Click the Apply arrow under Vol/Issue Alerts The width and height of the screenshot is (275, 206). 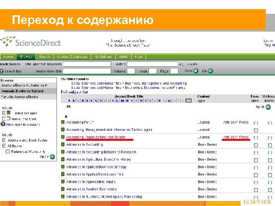(268, 107)
